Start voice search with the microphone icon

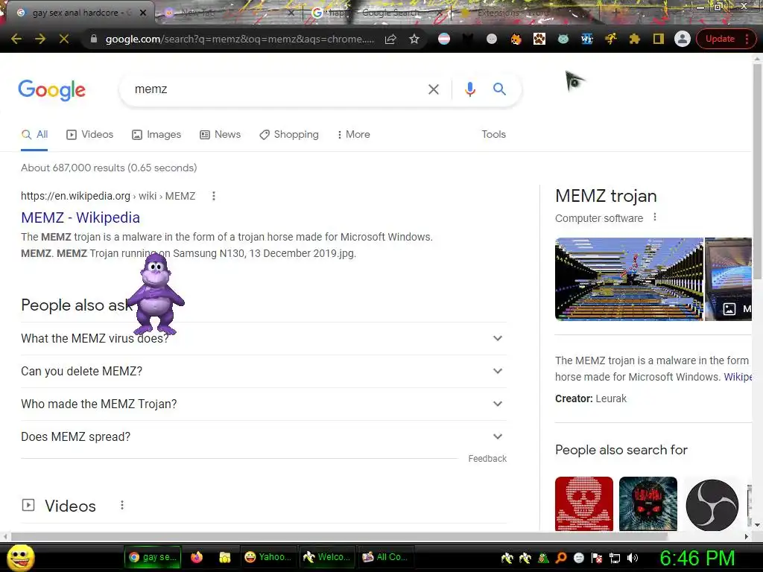(x=469, y=89)
